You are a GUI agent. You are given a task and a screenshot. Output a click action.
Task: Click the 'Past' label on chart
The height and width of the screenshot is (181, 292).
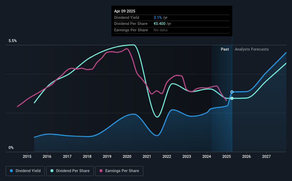pos(225,49)
